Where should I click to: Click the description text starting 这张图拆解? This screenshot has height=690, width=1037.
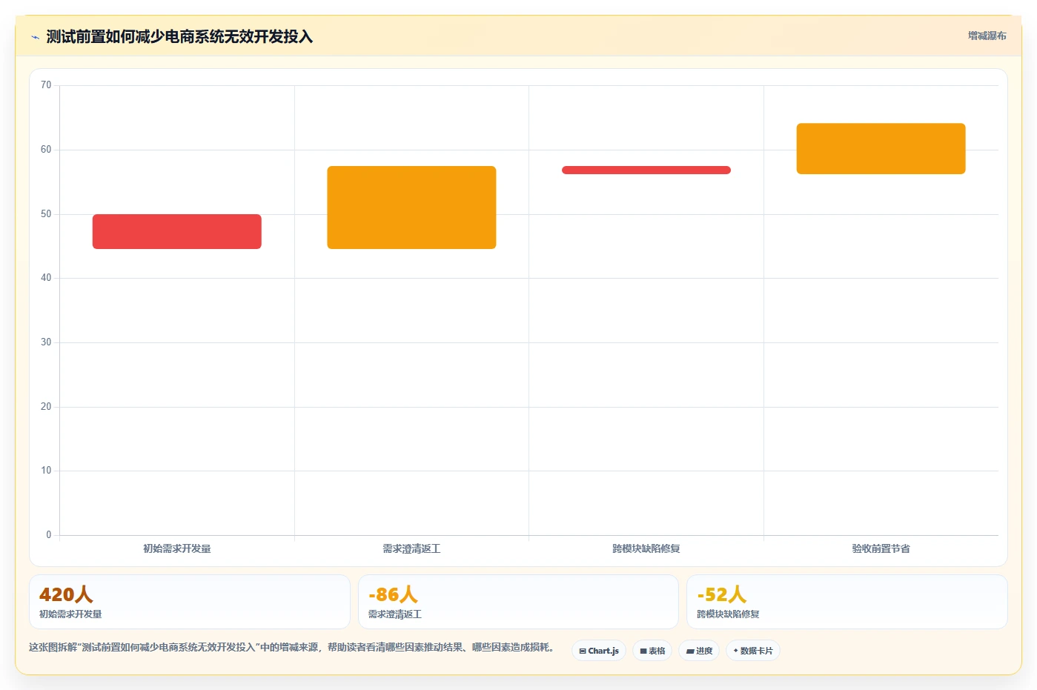click(292, 647)
